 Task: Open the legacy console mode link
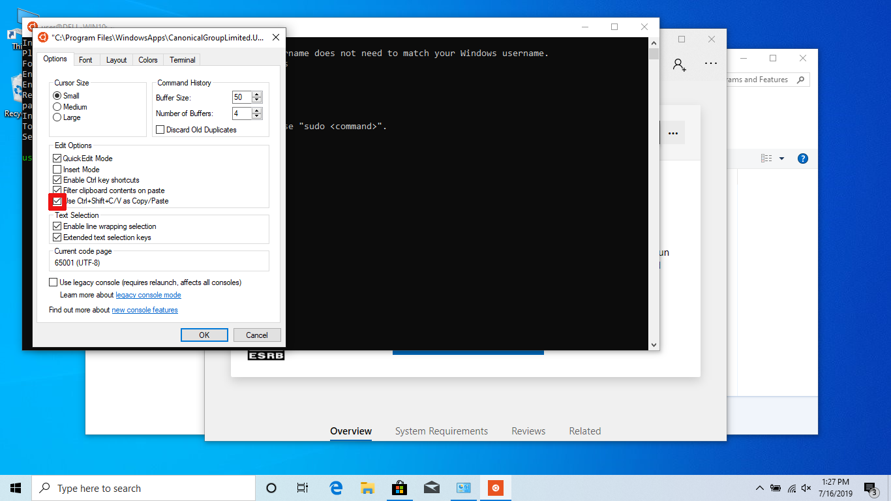pos(148,295)
